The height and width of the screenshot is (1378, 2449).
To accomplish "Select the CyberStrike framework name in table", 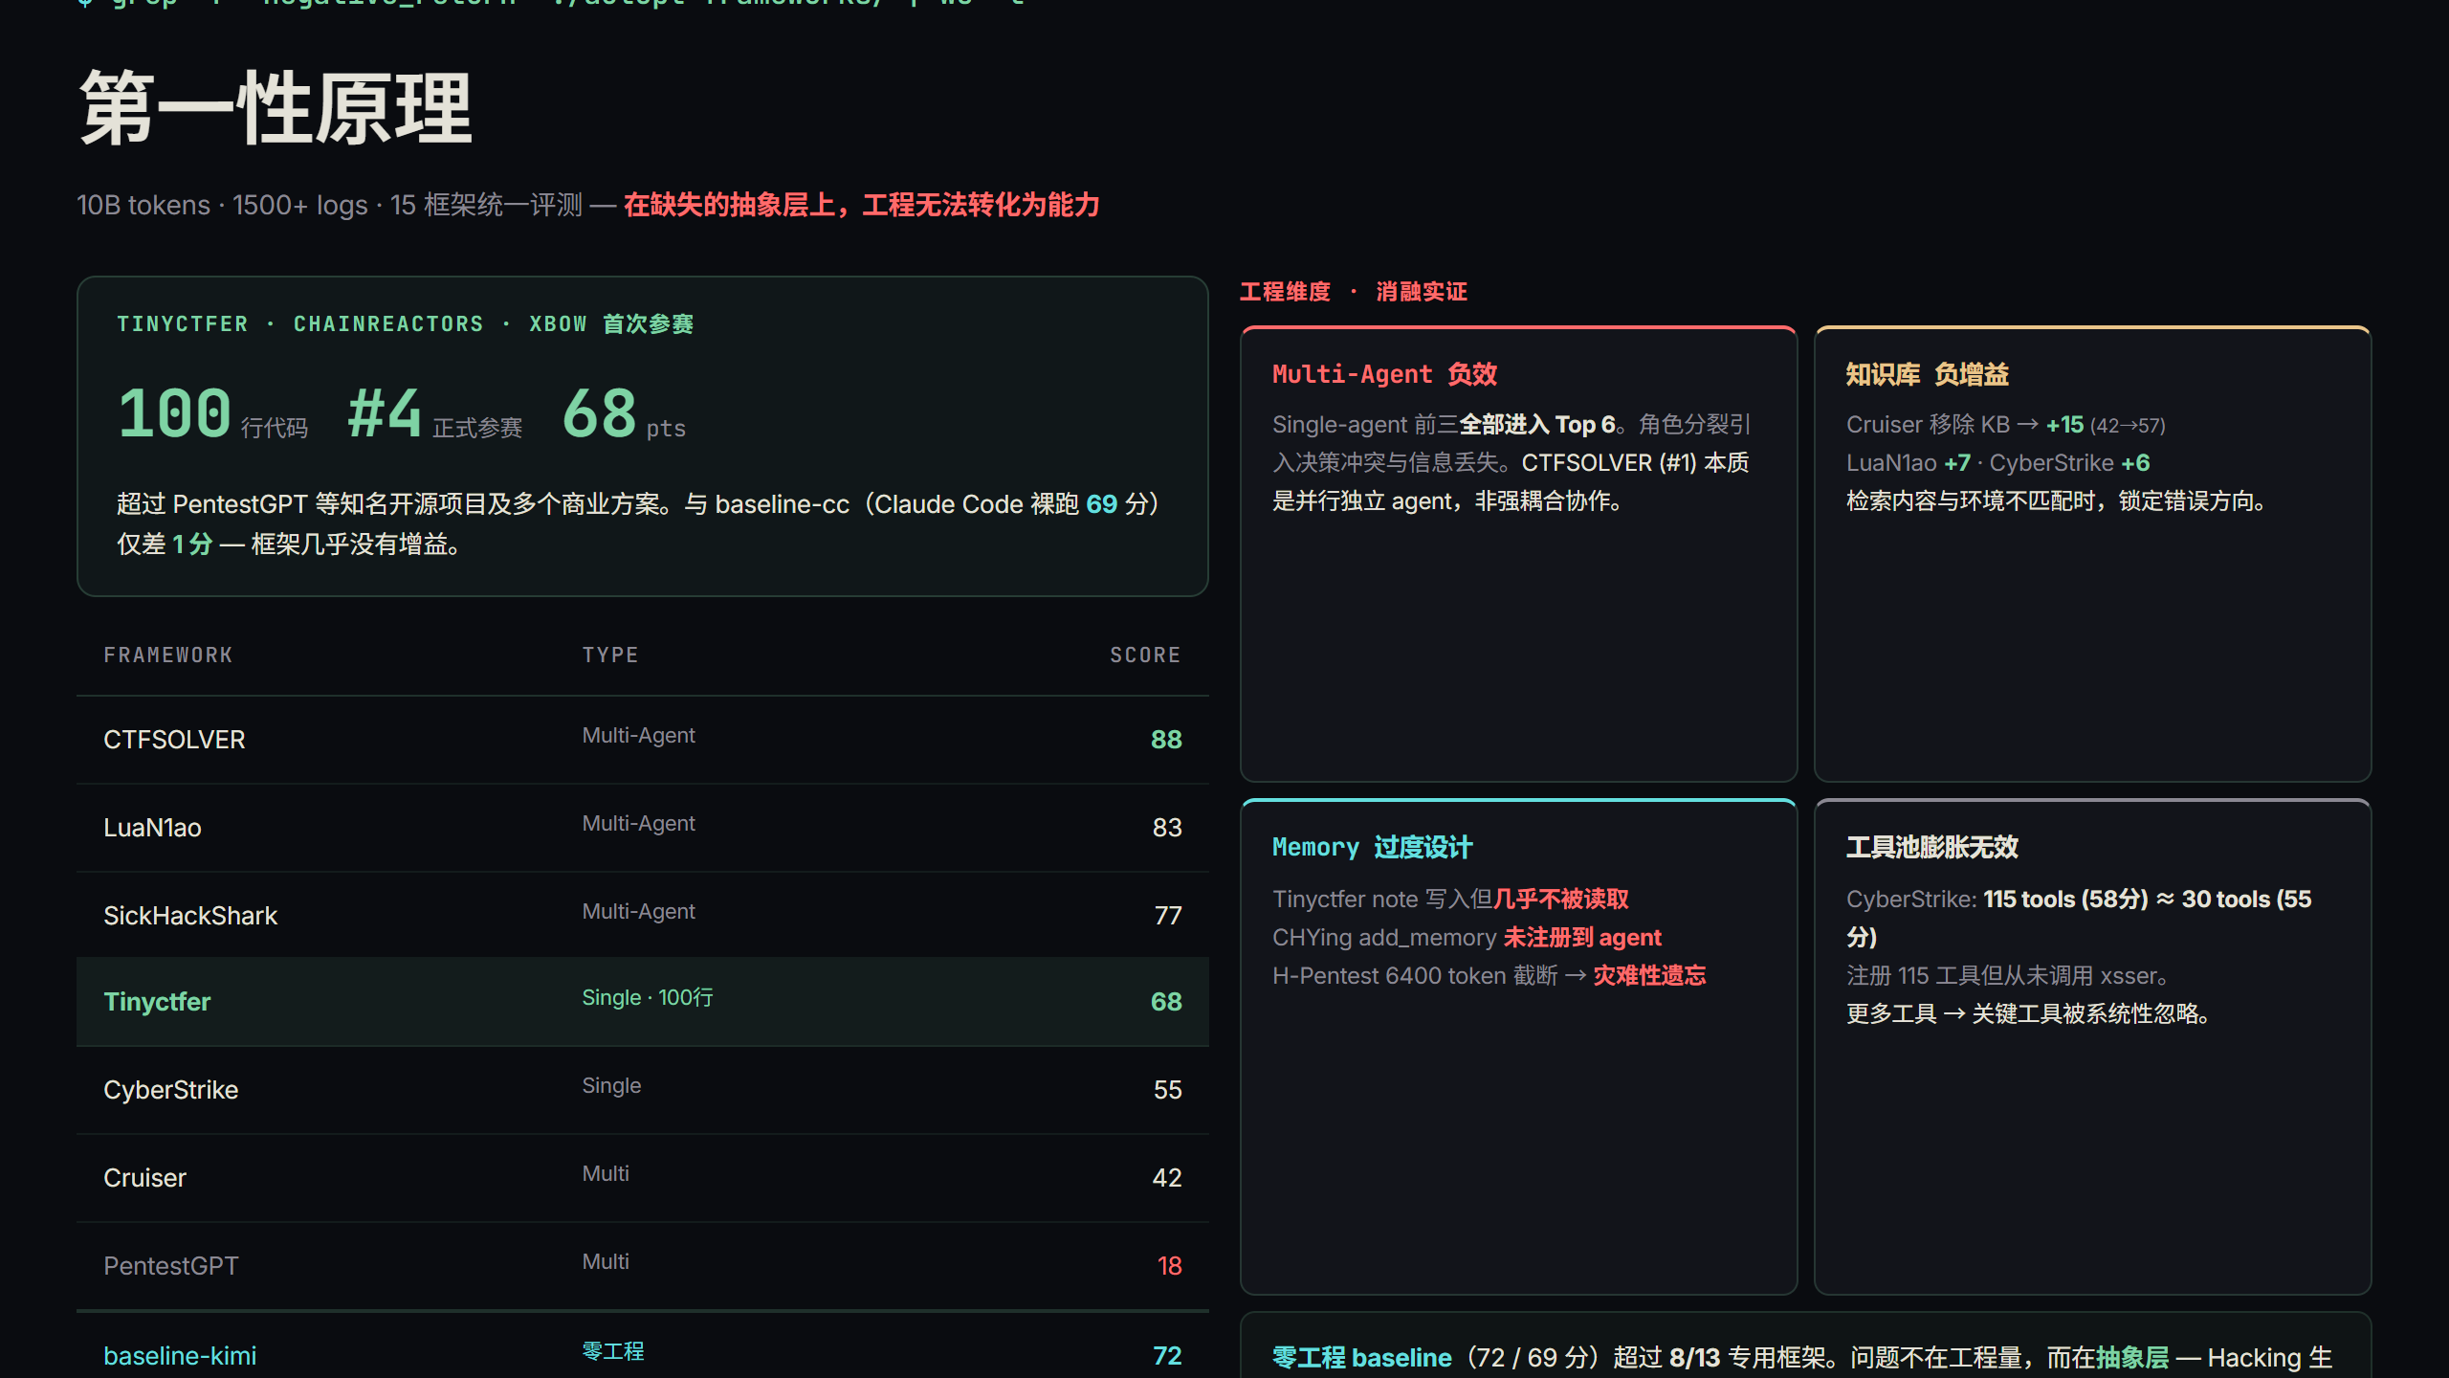I will 170,1090.
